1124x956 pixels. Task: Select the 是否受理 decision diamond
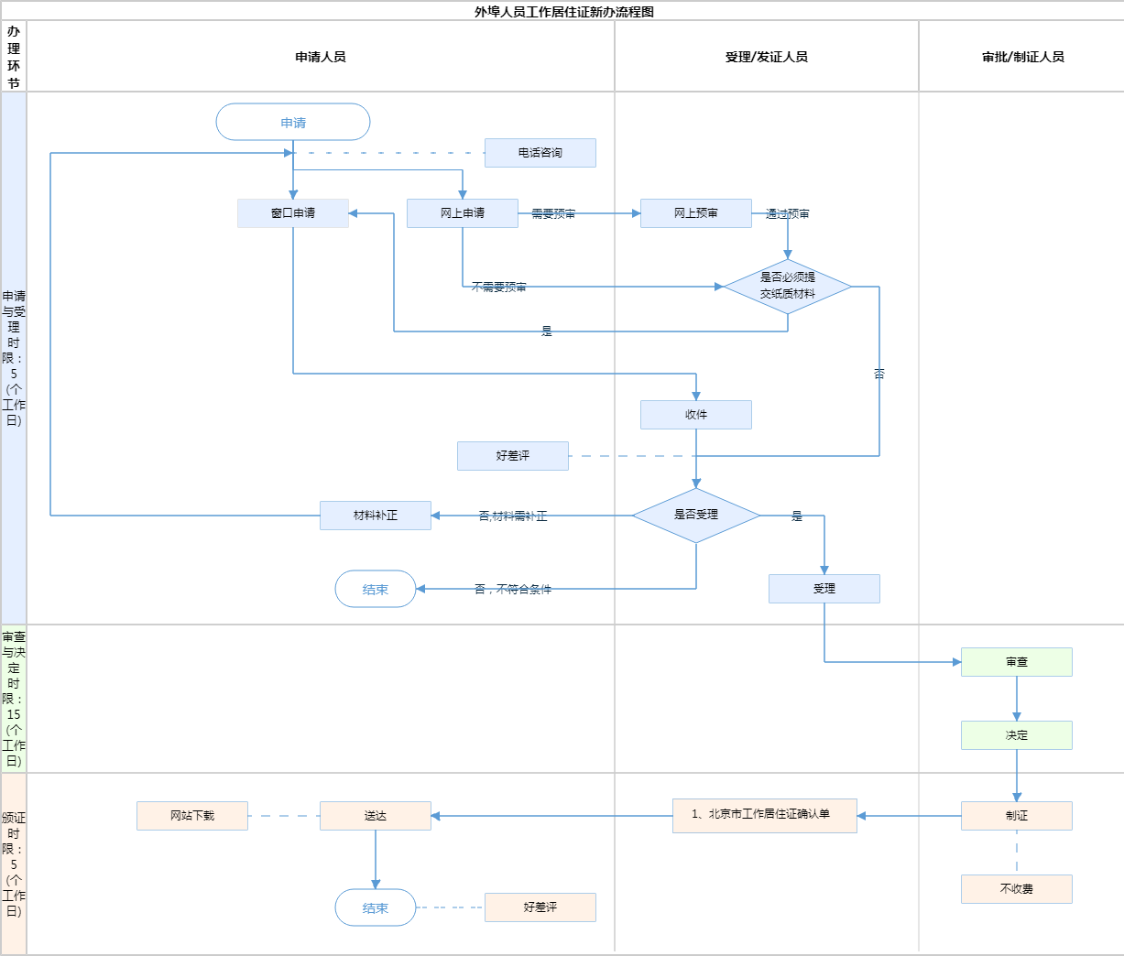[695, 516]
